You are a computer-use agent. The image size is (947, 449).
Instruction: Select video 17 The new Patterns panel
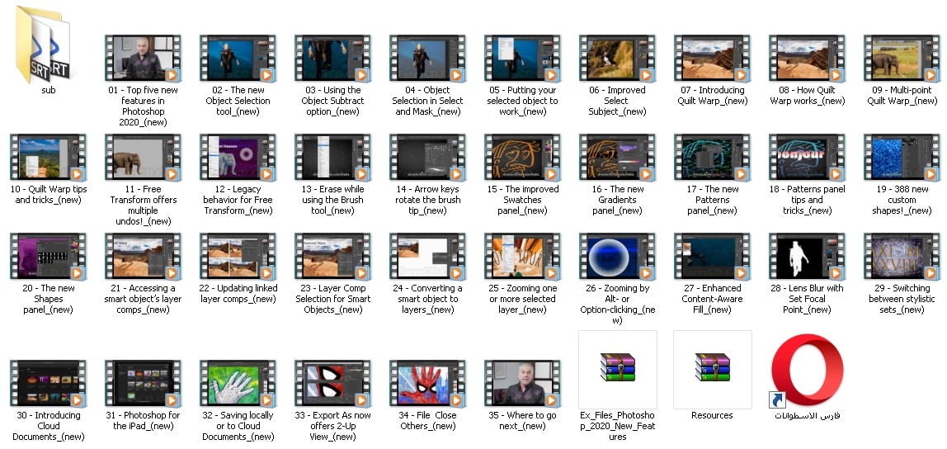click(712, 157)
